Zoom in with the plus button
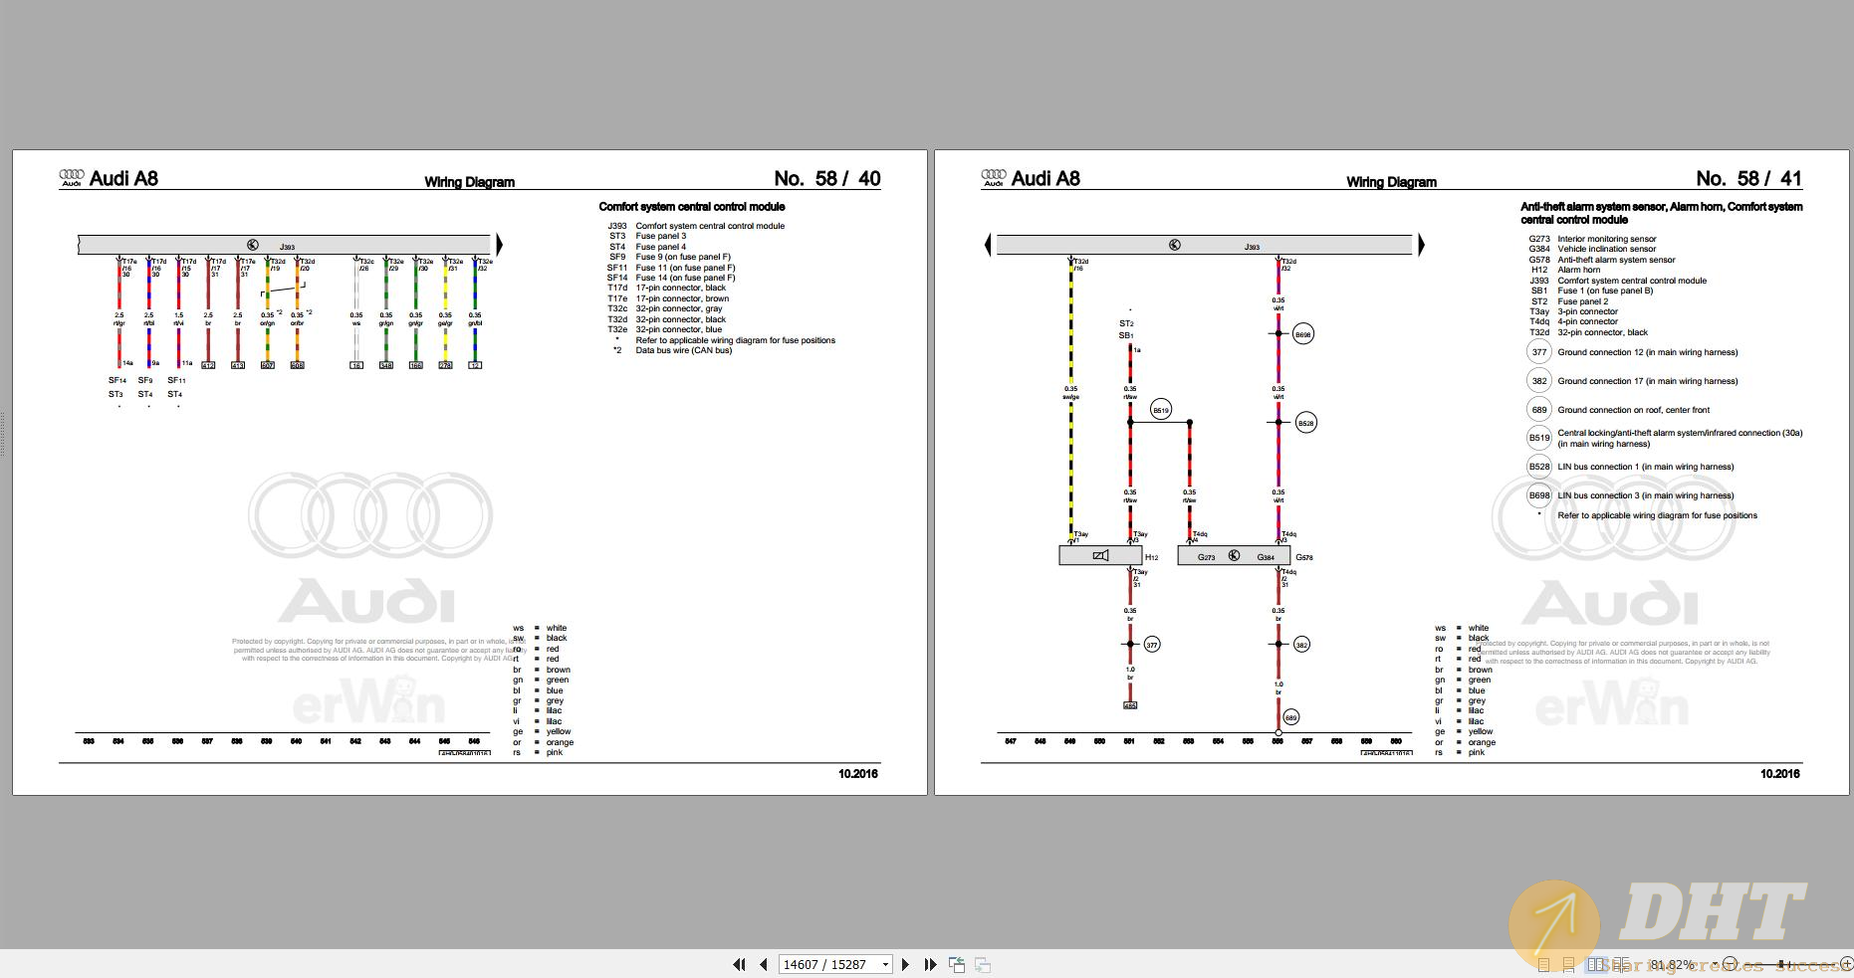 coord(1847,964)
